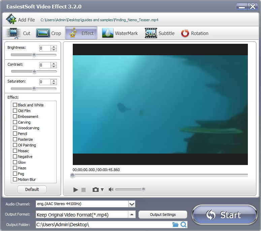The image size is (261, 231).
Task: Increase Saturation with up arrow
Action: coord(54,80)
